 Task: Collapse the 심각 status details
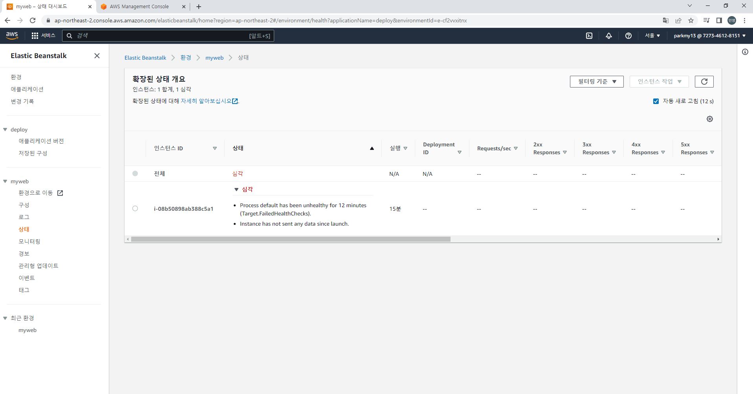(236, 189)
